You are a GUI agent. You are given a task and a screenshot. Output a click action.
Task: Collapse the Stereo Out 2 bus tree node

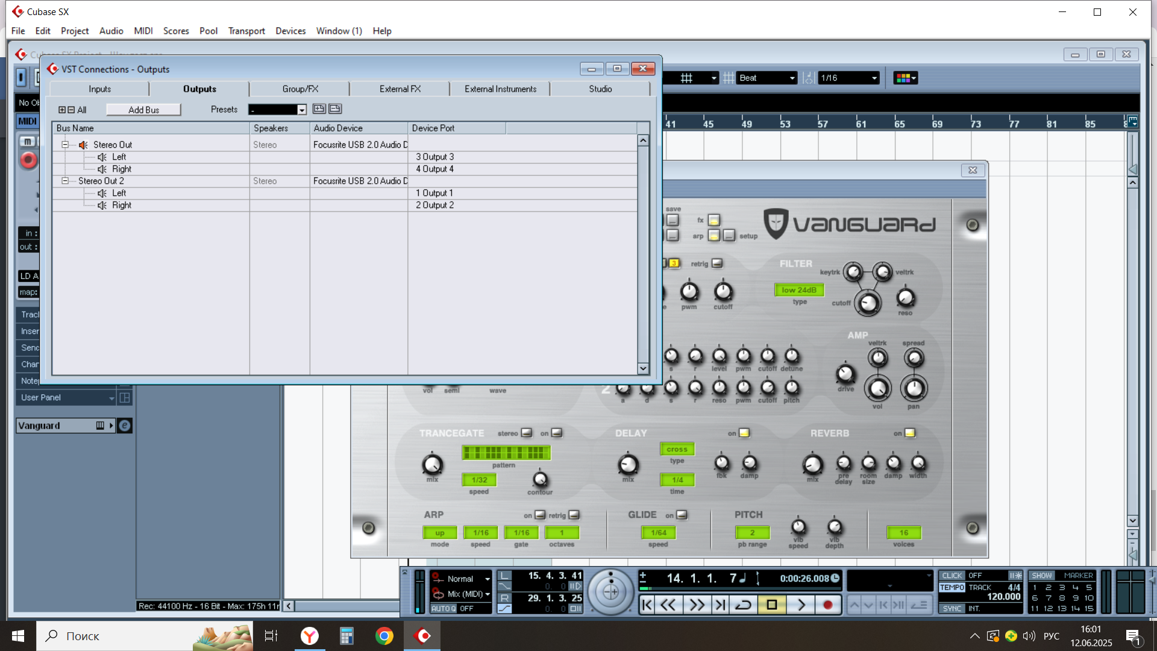pyautogui.click(x=65, y=181)
